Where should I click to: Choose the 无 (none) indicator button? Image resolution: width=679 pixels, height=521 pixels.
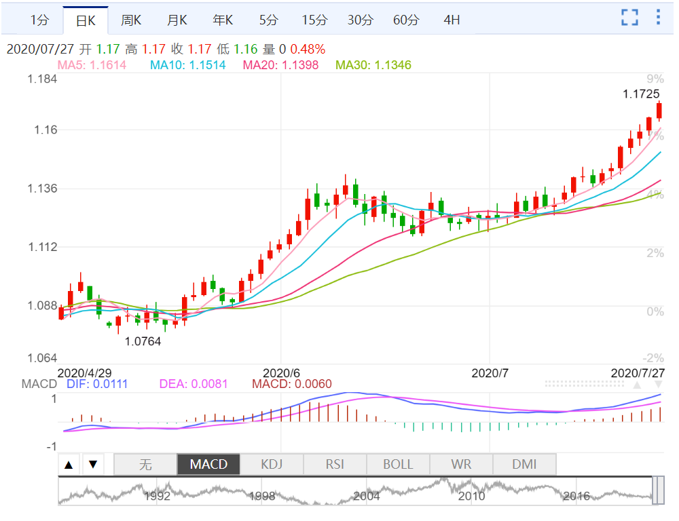click(145, 465)
